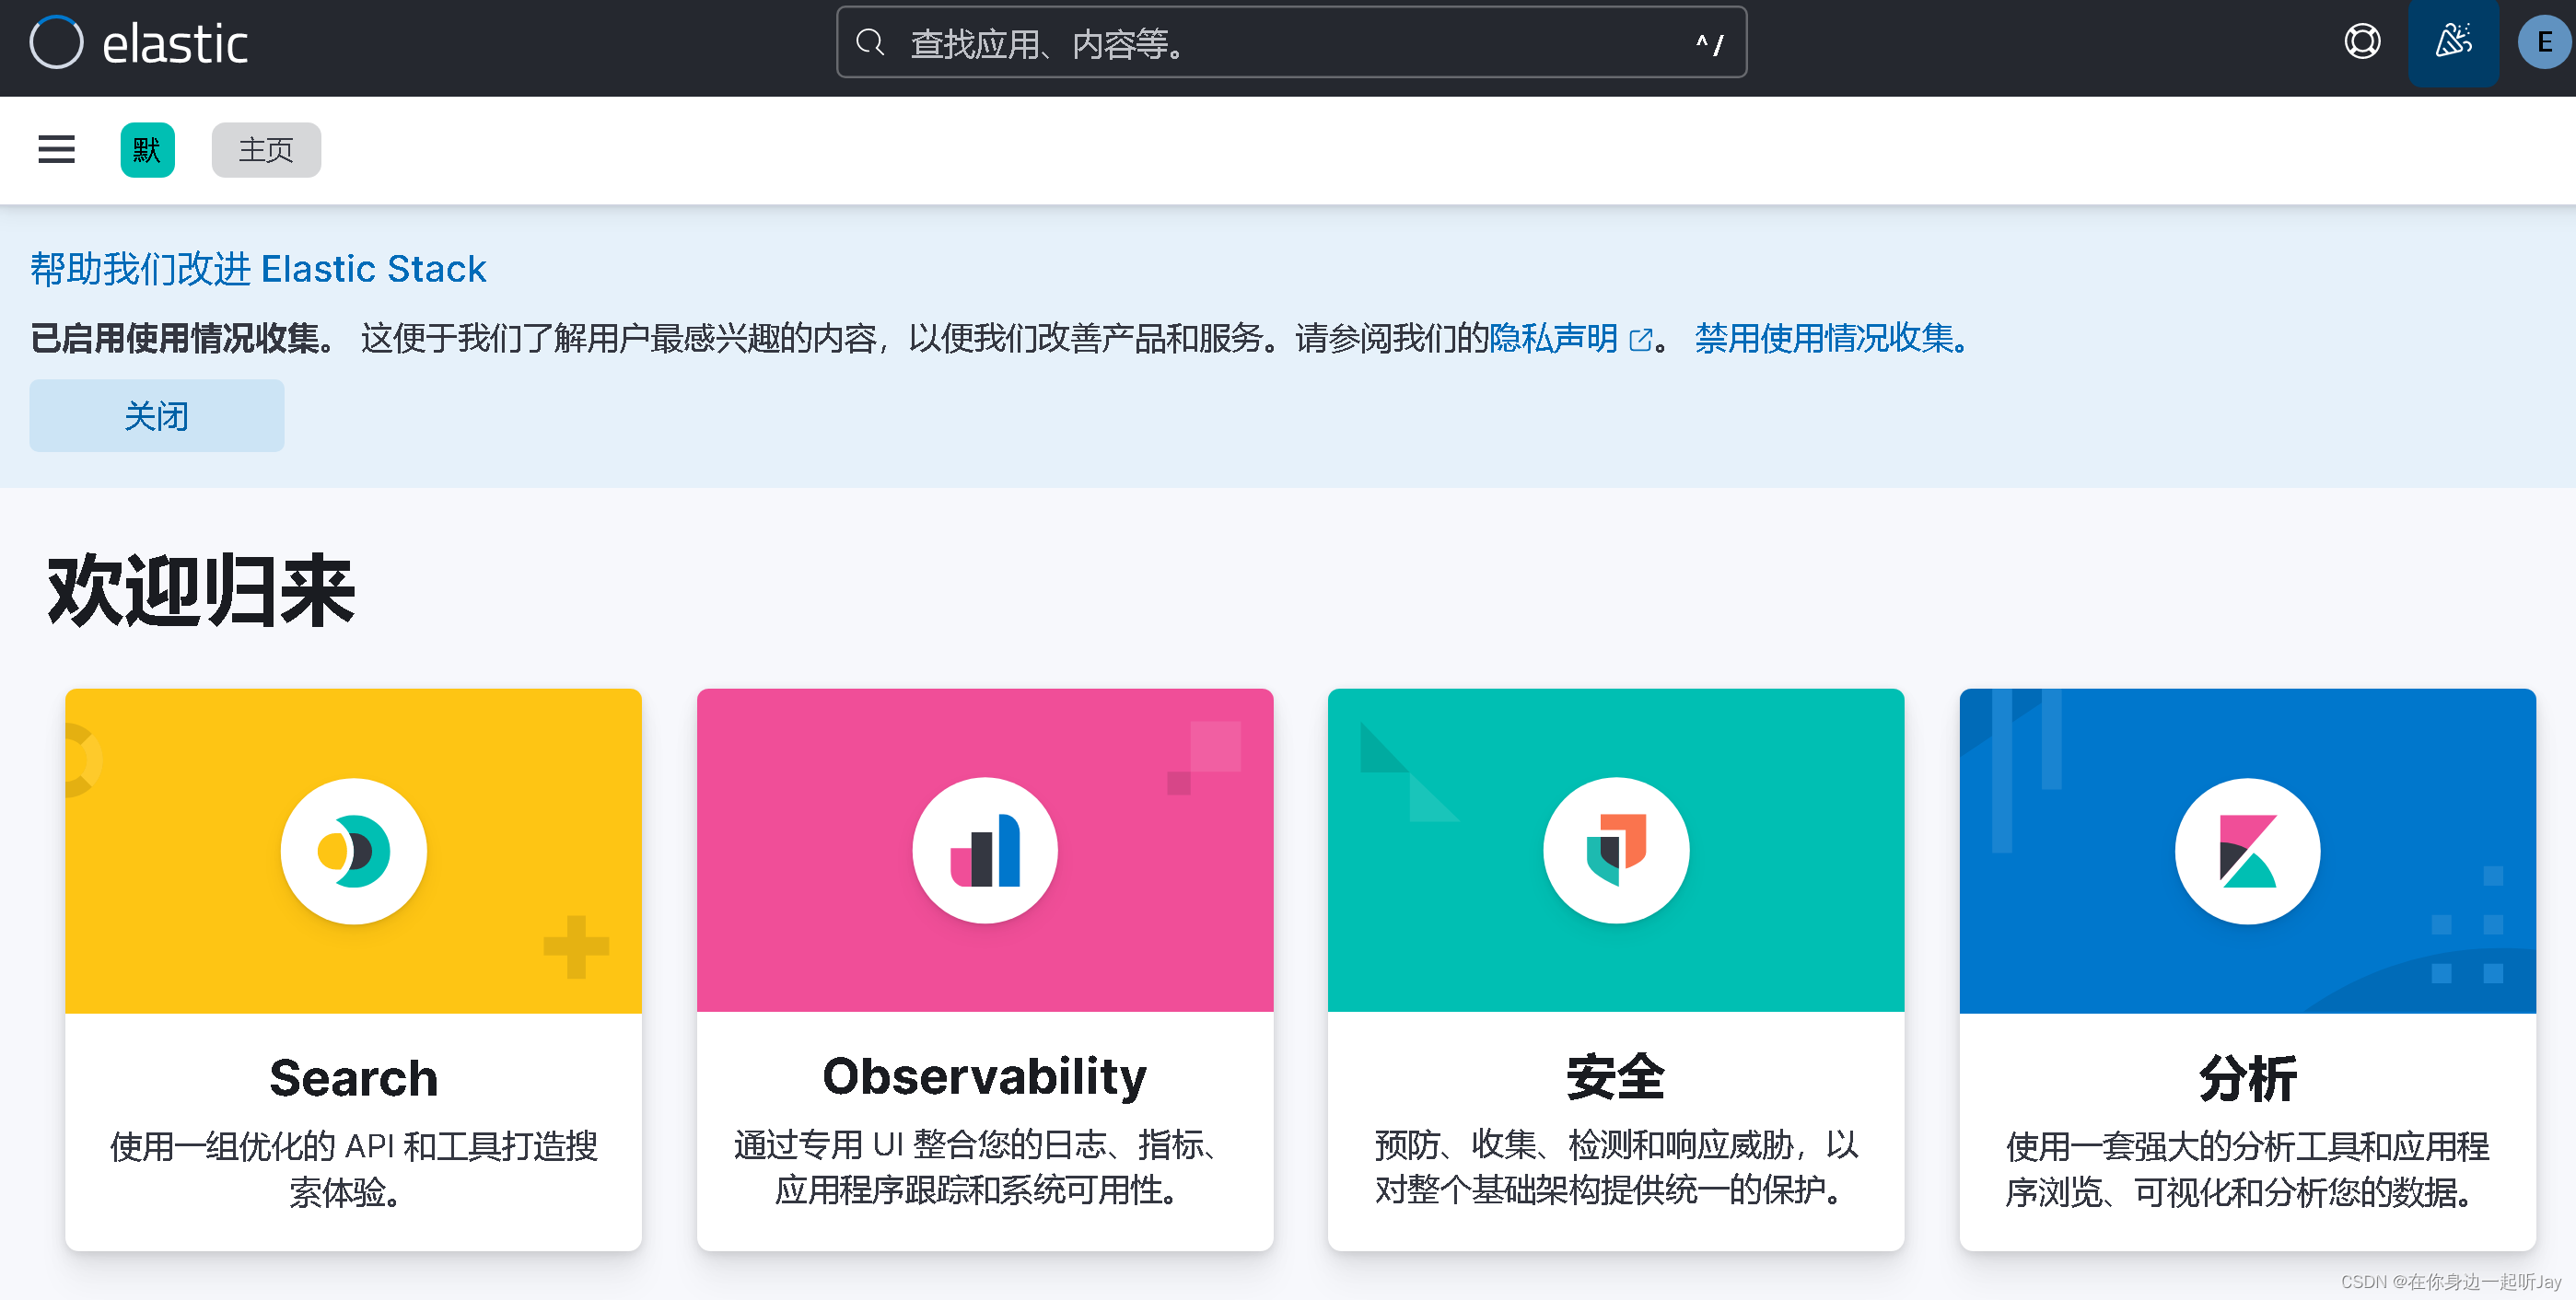
Task: Open the 分析 card title
Action: pyautogui.click(x=2247, y=1078)
